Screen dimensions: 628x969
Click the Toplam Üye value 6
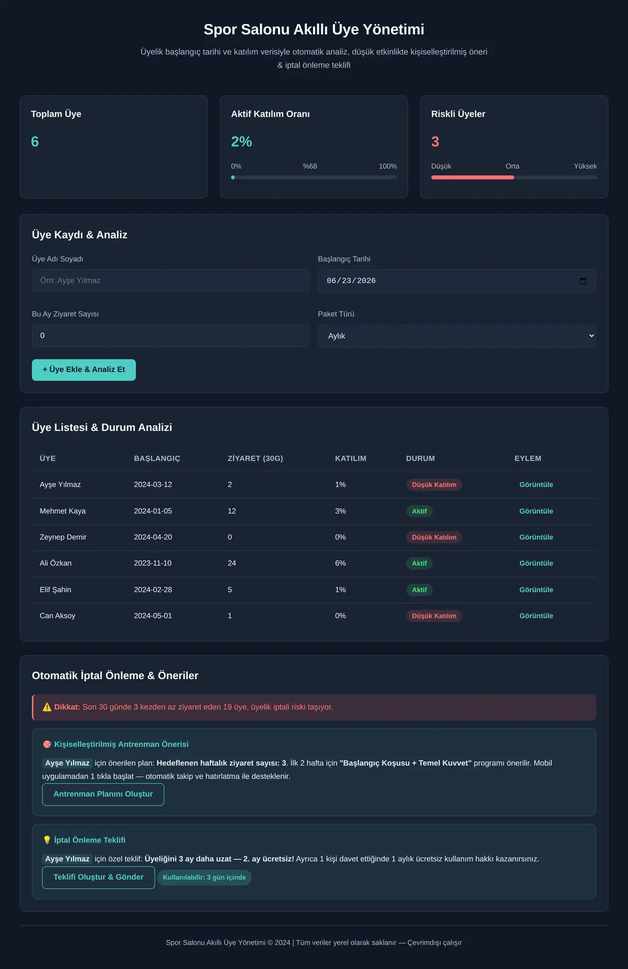(x=35, y=141)
